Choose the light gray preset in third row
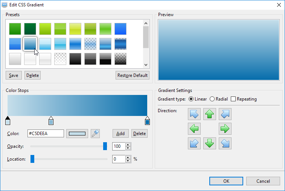 tap(15, 59)
